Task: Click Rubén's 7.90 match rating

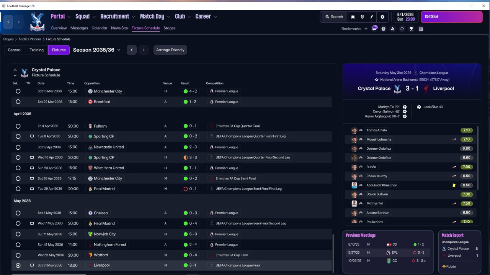Action: [467, 167]
